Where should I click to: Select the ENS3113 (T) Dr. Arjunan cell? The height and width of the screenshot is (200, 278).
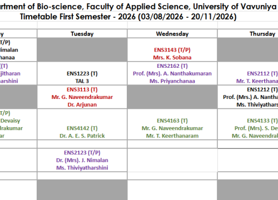(x=82, y=97)
